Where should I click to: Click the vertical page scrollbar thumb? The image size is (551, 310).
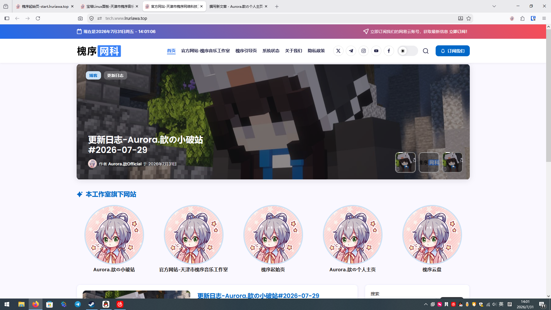(x=548, y=95)
